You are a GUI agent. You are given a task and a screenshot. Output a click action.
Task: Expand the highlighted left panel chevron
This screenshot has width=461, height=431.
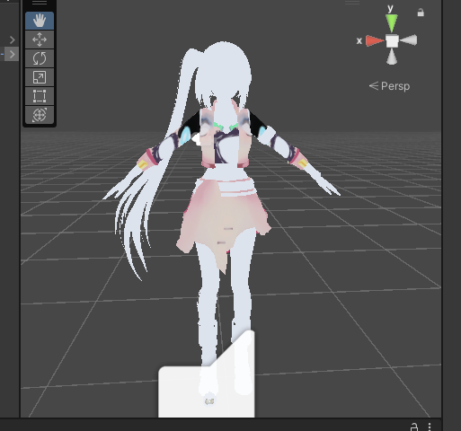12,55
